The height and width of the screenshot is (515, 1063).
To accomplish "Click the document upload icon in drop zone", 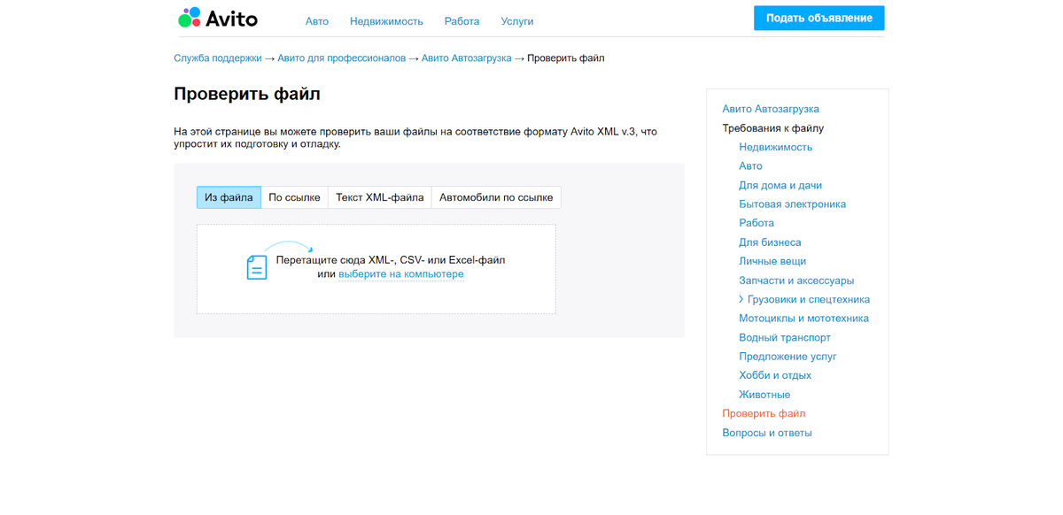I will click(x=257, y=266).
